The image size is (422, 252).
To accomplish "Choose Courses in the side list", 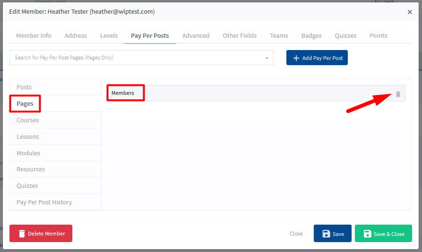I will [x=55, y=120].
